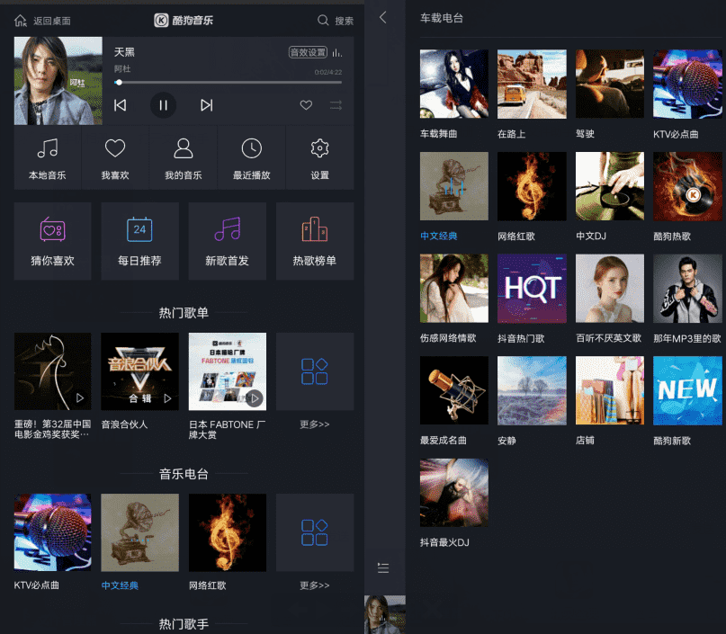Skip to next track
Image resolution: width=726 pixels, height=634 pixels.
[207, 105]
